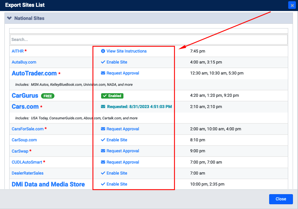298x209 pixels.
Task: Click the envelope icon in the CarsForSale.com row
Action: pos(103,129)
